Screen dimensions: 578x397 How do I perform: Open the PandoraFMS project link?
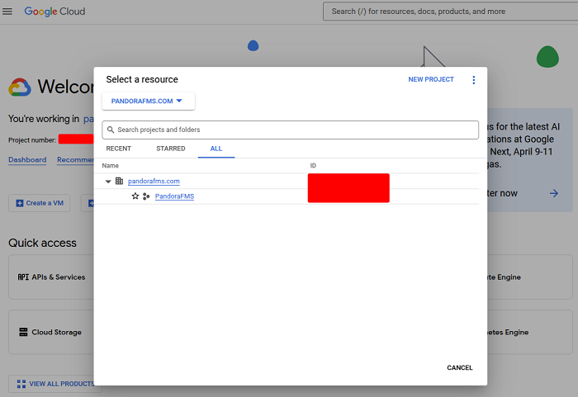point(174,196)
